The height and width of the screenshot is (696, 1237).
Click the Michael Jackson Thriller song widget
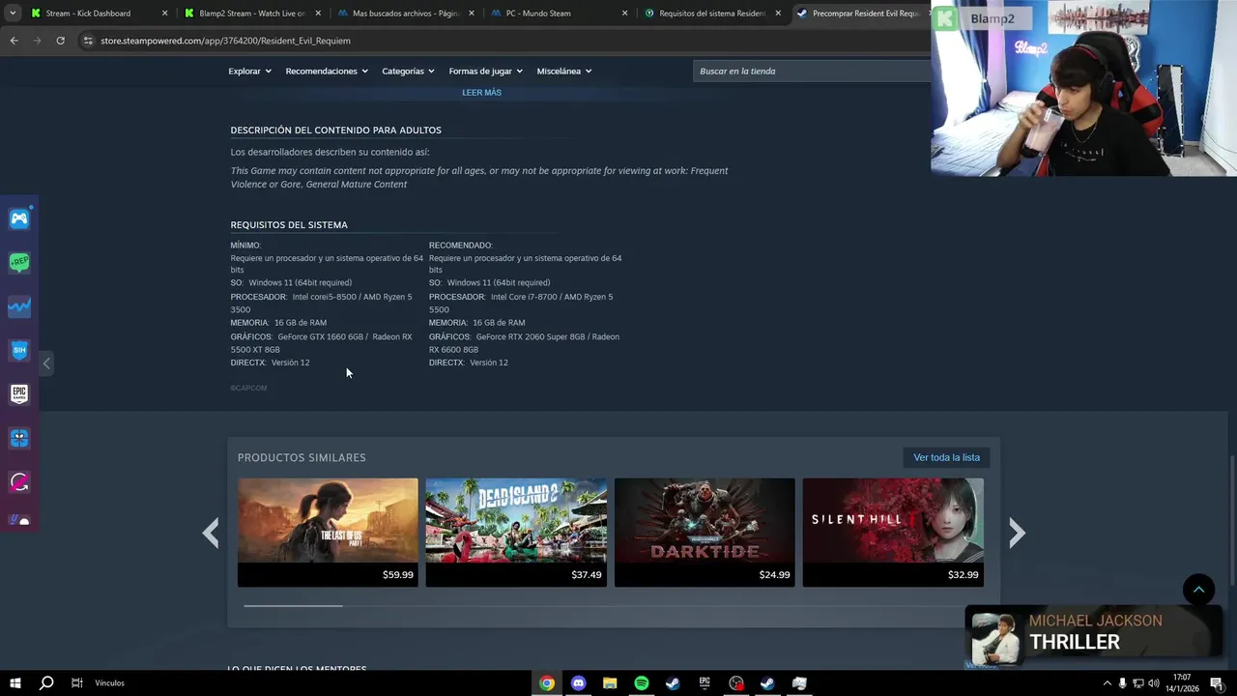point(1094,637)
